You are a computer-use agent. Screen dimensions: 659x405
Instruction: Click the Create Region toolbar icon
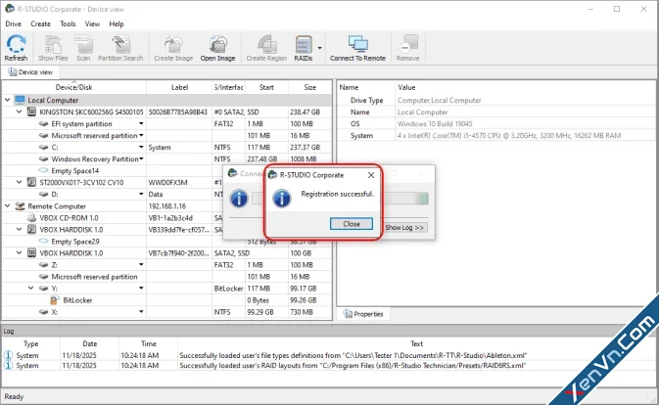[x=266, y=48]
